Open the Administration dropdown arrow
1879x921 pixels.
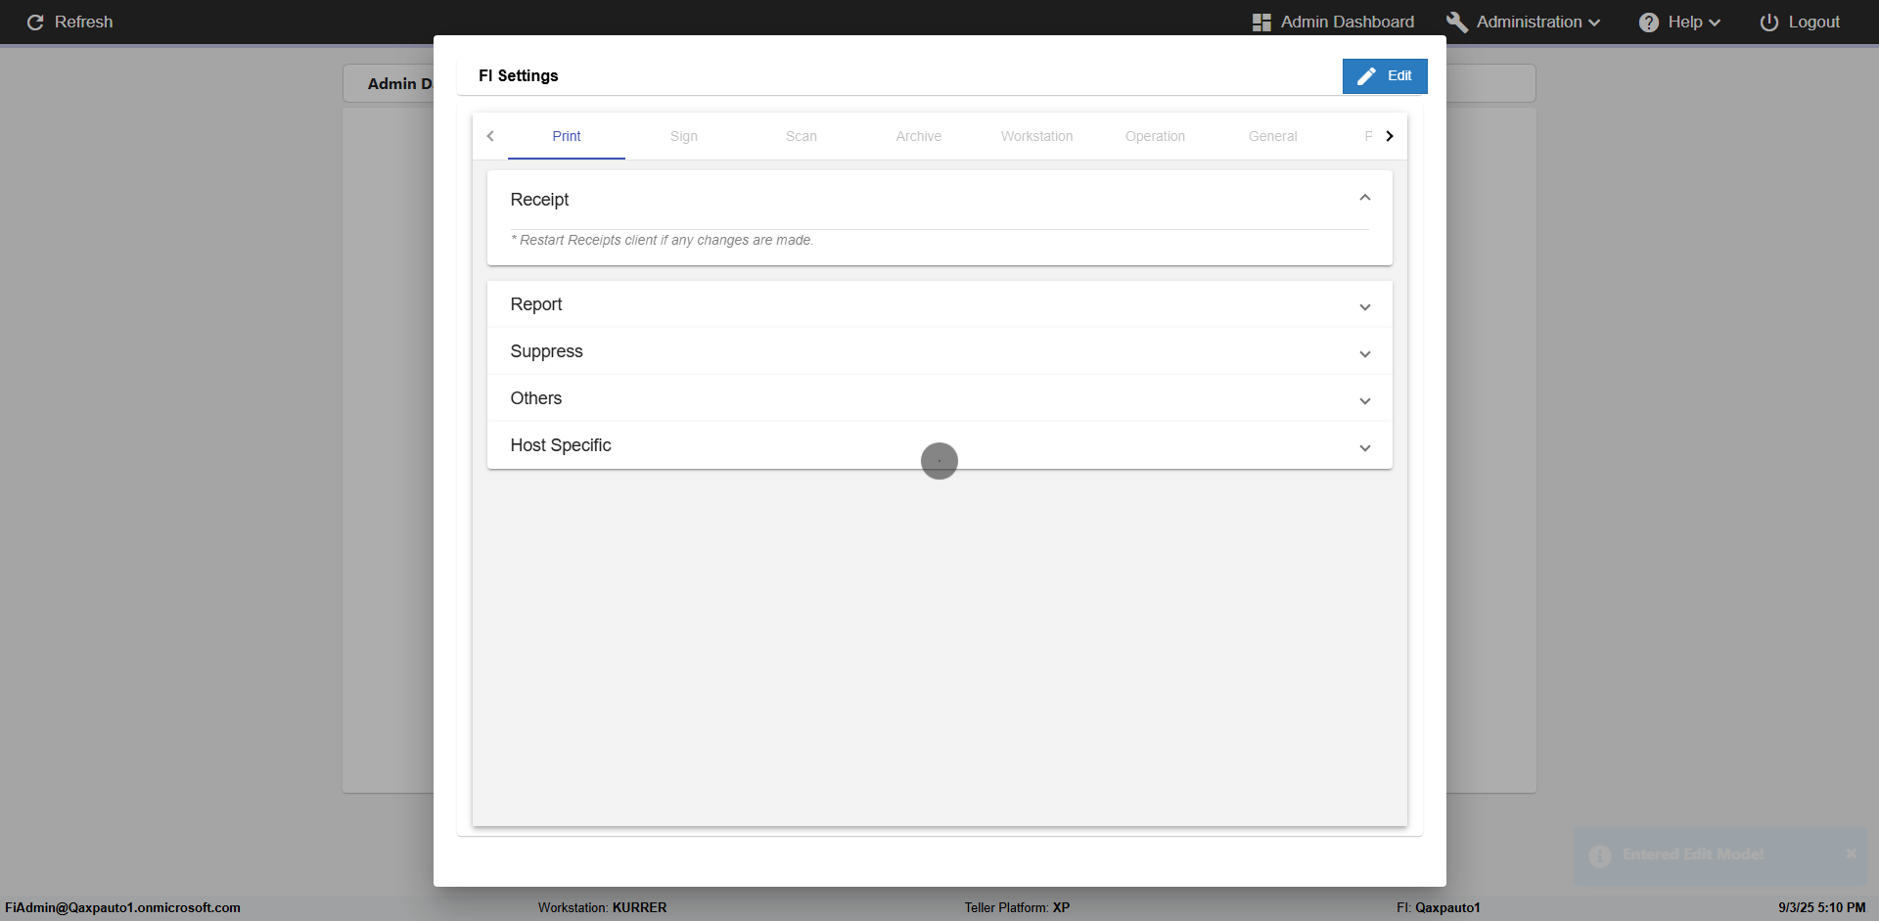coord(1594,23)
